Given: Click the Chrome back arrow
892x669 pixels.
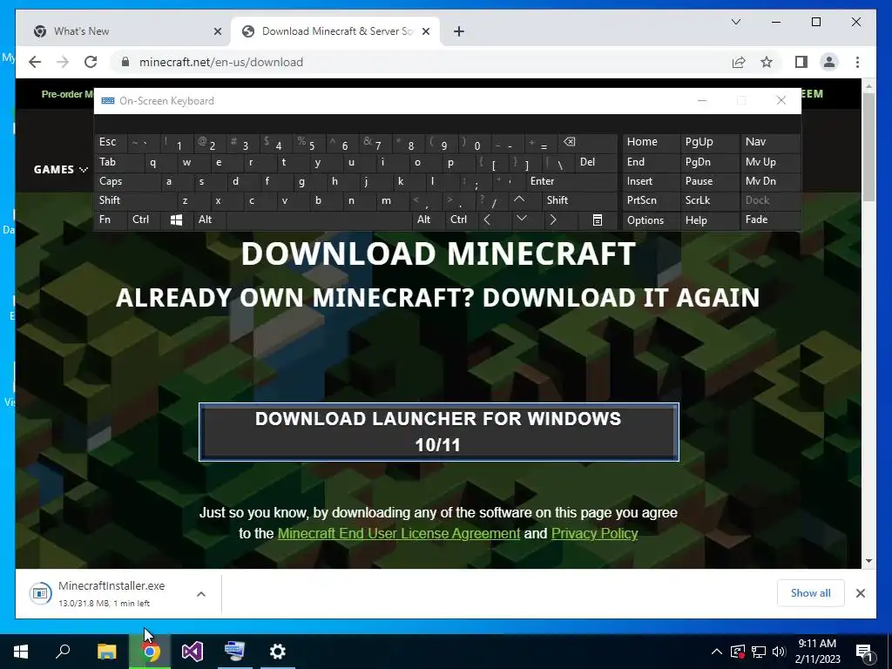Looking at the screenshot, I should click(x=35, y=62).
